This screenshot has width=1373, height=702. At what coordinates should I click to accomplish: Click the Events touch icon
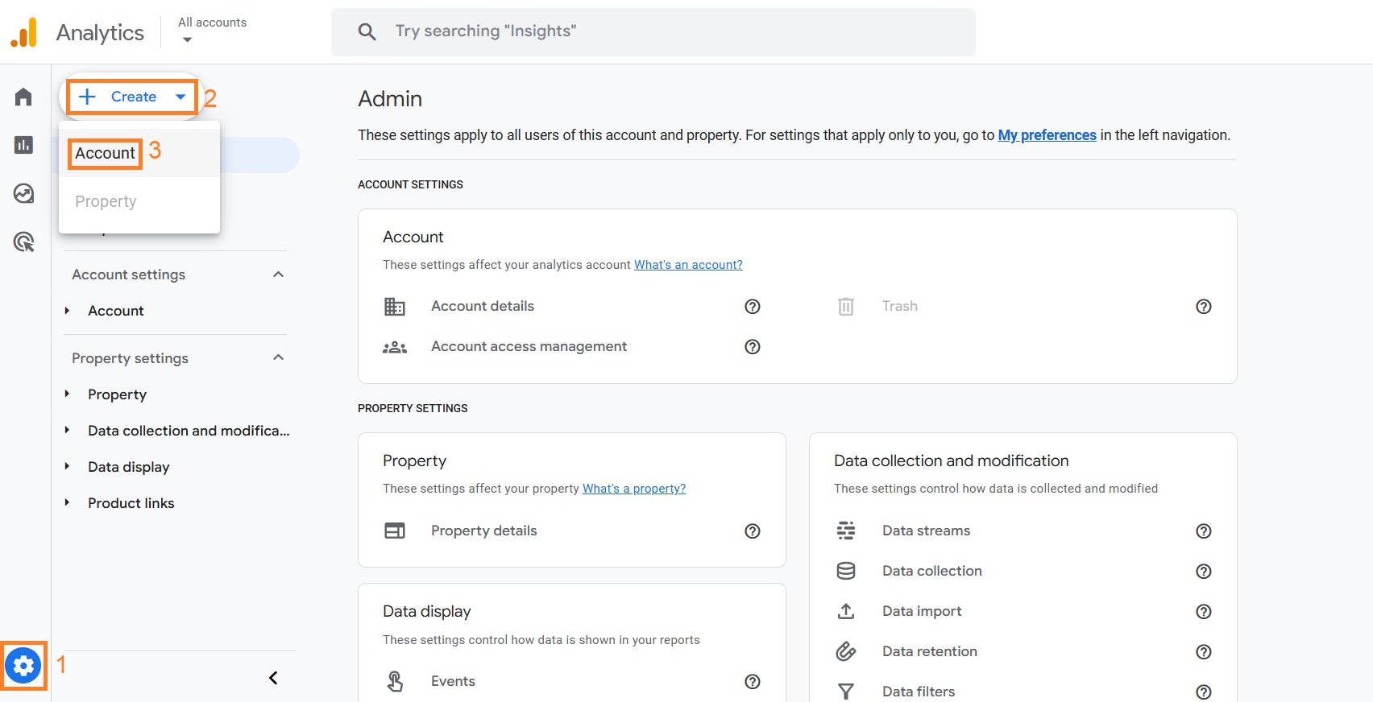tap(395, 682)
